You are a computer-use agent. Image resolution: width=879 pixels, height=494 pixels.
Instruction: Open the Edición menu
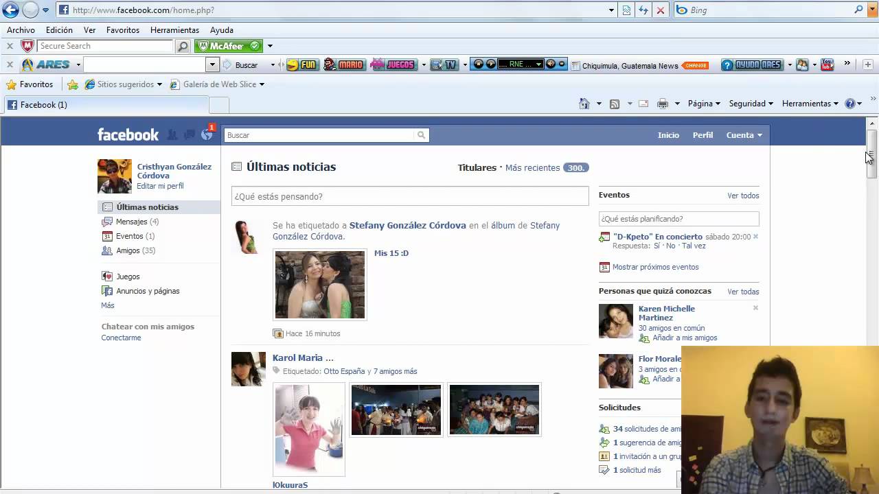[x=59, y=30]
